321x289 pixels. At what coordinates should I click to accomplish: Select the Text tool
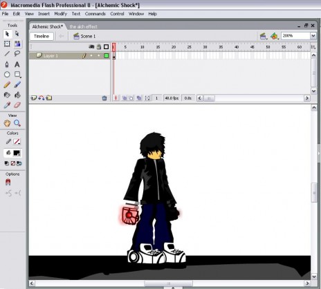[x=17, y=64]
